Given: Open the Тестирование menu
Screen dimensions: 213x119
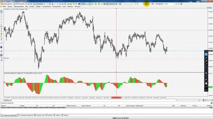Looking at the screenshot, I should click(47, 7).
